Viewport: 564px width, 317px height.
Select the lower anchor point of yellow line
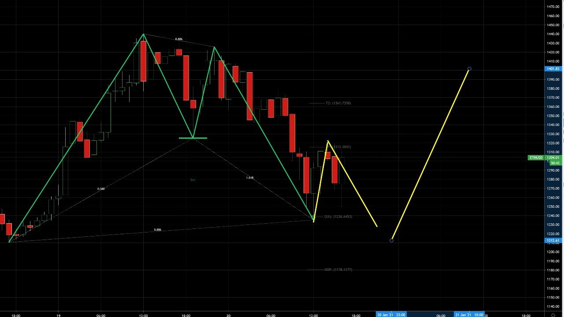point(391,240)
